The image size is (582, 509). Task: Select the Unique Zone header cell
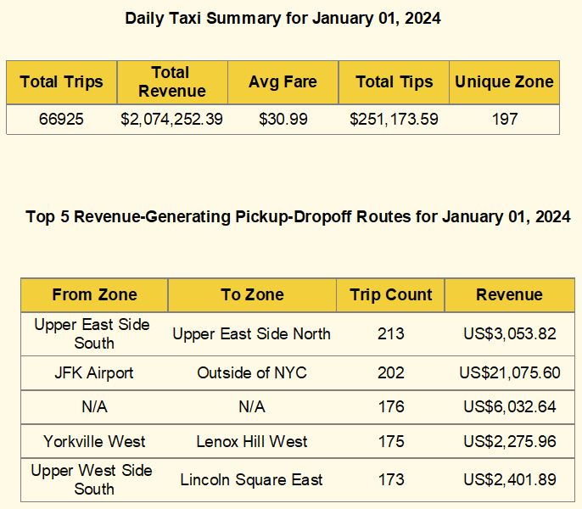(504, 82)
